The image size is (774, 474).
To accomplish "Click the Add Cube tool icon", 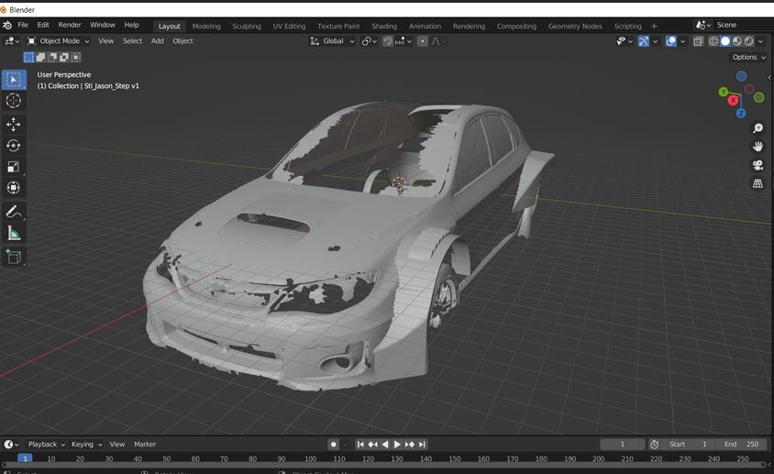I will (14, 257).
